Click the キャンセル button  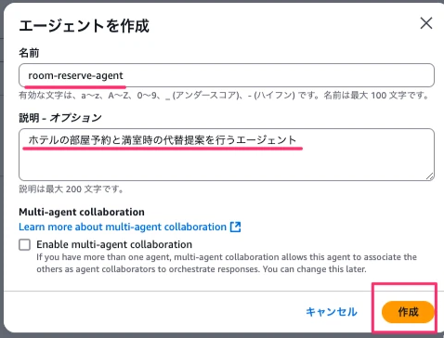(x=332, y=312)
